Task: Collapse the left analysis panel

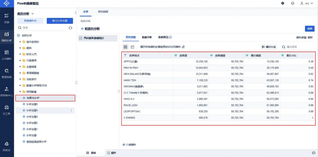Action: click(x=76, y=12)
